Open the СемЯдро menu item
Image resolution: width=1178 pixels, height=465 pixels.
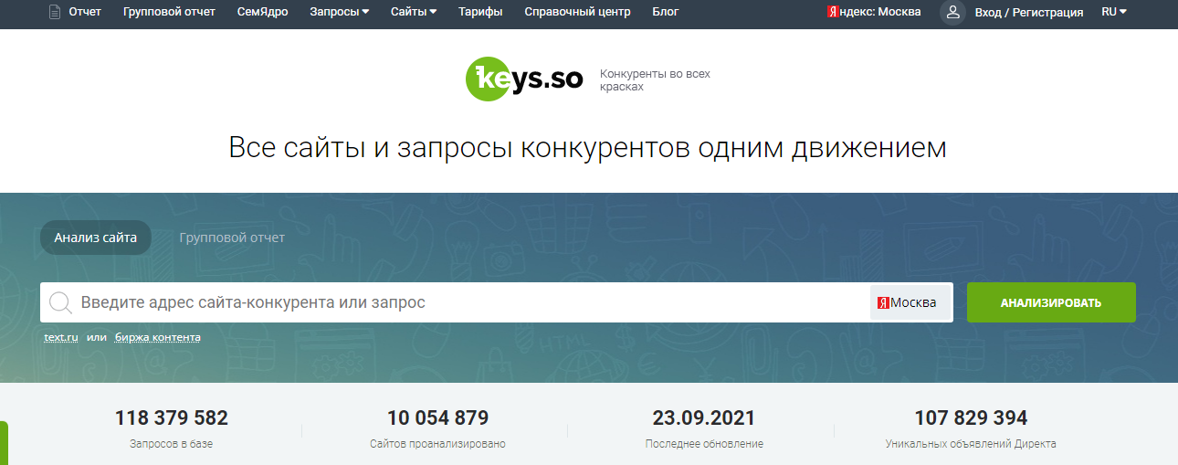coord(264,12)
